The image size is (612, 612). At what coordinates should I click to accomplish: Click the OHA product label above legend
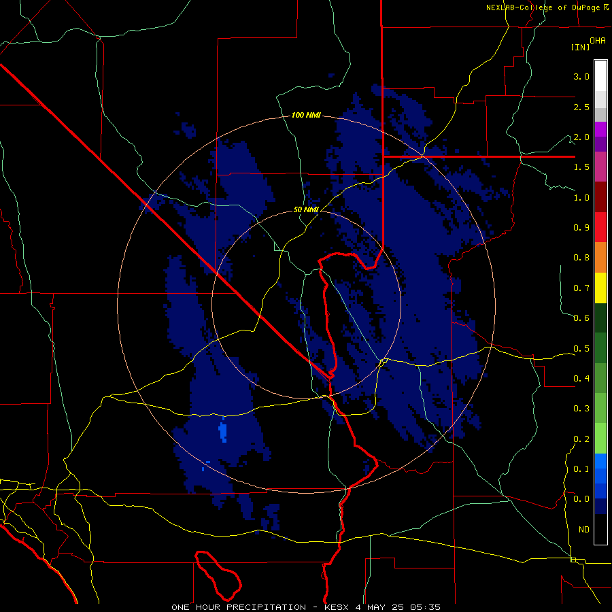click(x=598, y=41)
